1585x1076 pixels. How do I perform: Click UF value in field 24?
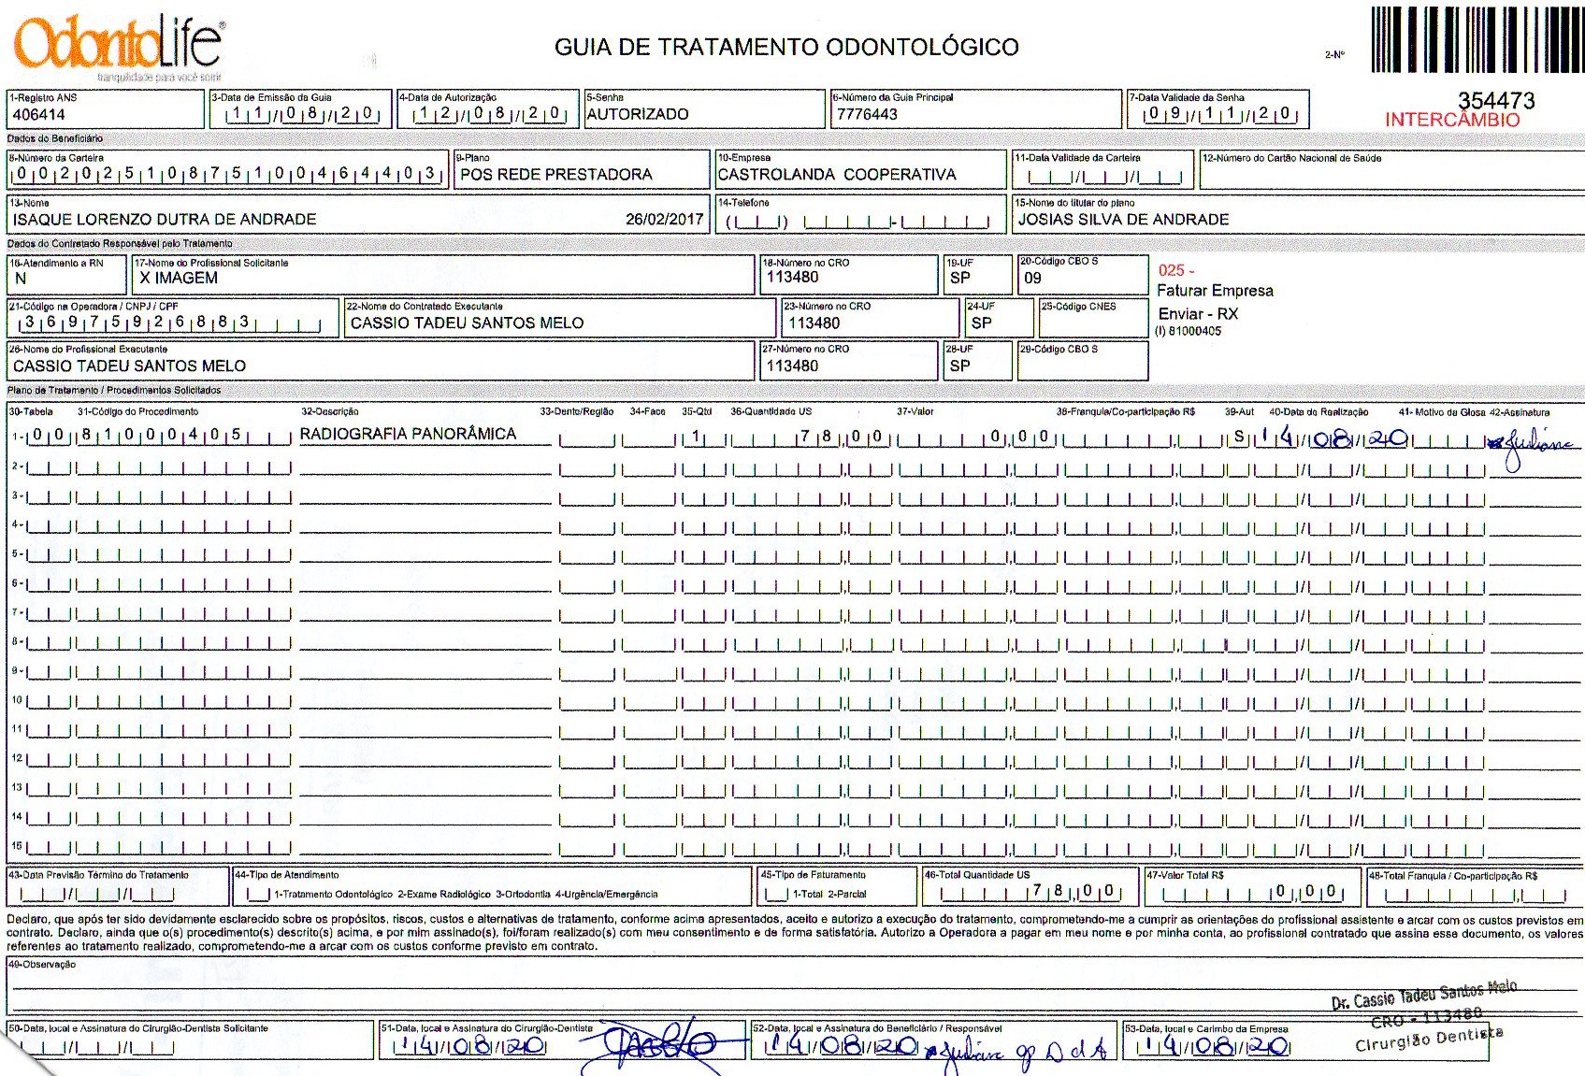pos(981,323)
